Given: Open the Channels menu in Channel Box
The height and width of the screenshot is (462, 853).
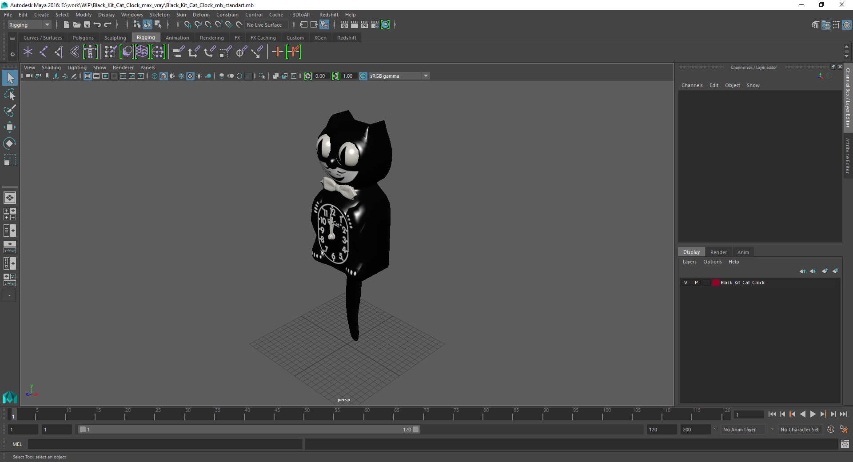Looking at the screenshot, I should coord(692,85).
